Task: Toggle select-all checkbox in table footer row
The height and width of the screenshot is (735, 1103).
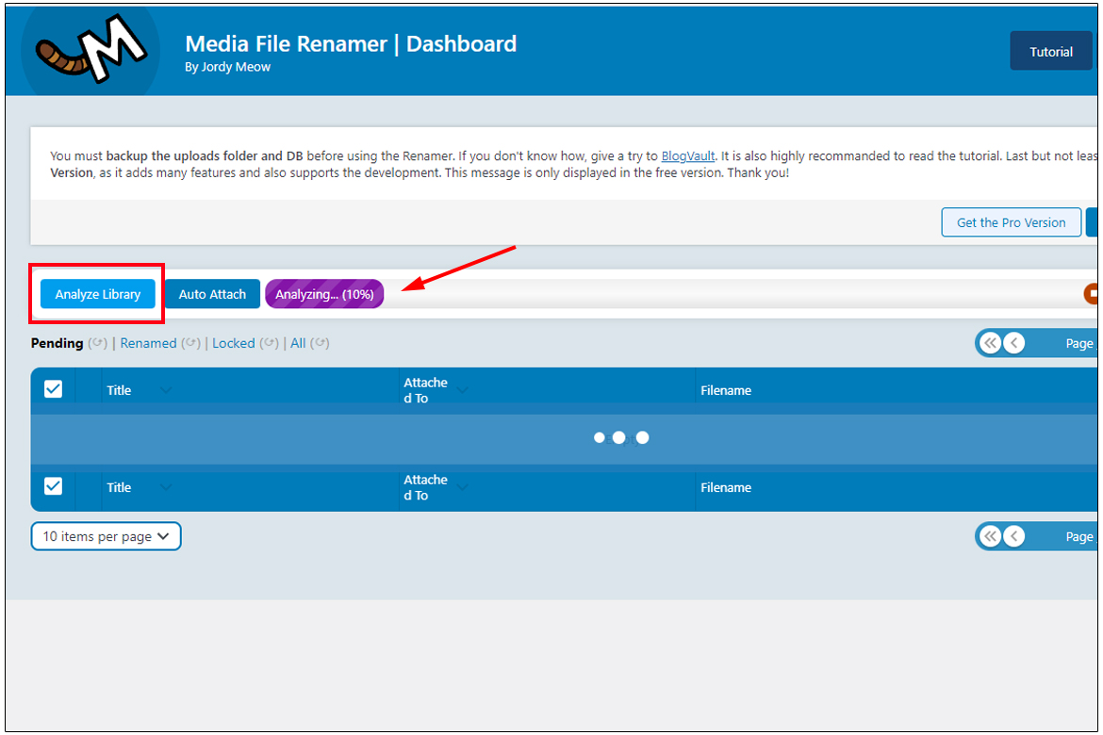Action: pyautogui.click(x=54, y=486)
